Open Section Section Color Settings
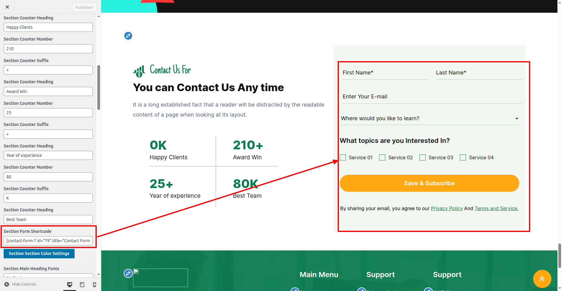 tap(39, 253)
